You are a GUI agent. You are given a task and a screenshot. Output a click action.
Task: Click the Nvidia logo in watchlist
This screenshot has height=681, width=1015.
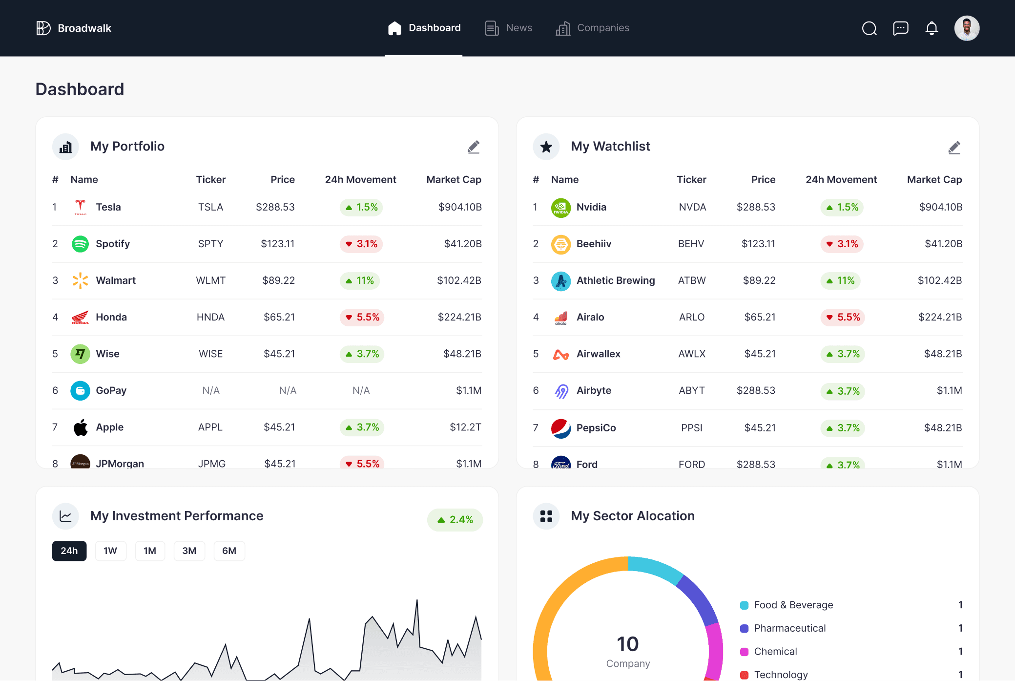(561, 208)
